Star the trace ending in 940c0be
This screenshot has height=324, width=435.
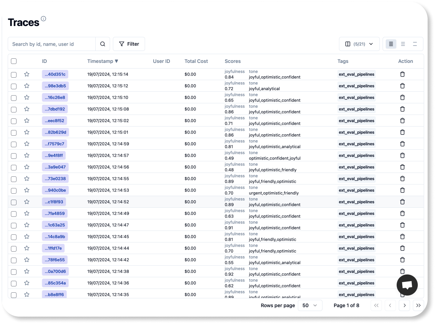pyautogui.click(x=27, y=190)
